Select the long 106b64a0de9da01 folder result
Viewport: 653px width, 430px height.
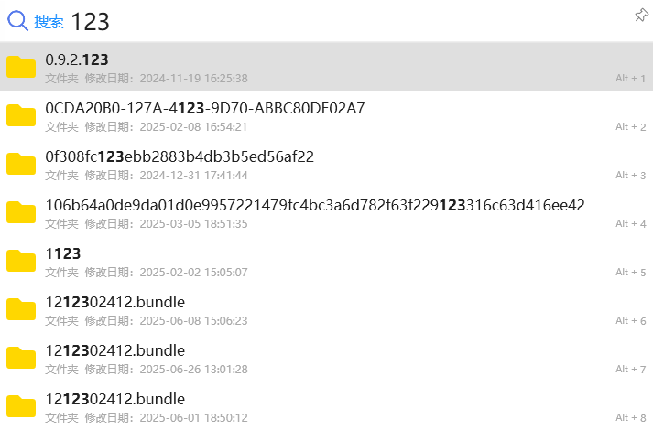click(x=326, y=212)
